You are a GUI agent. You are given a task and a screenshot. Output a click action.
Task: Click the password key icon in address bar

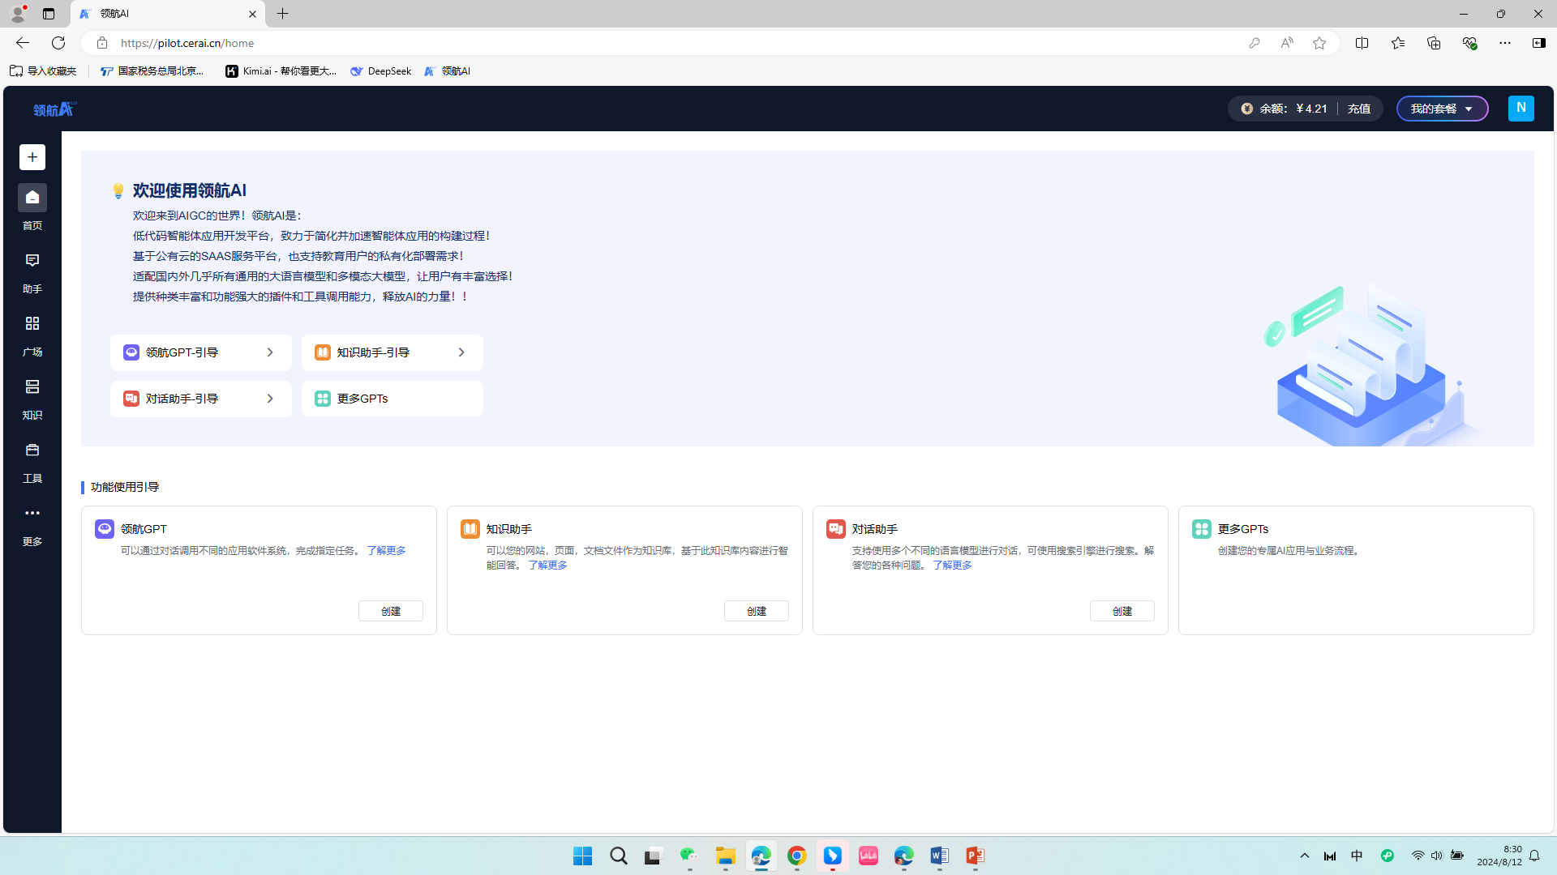click(1255, 43)
